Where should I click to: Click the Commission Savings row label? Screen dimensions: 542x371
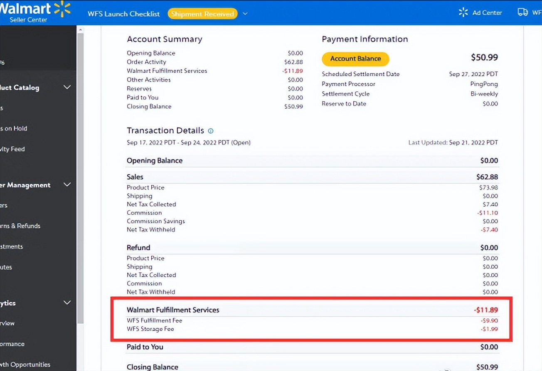pos(156,221)
